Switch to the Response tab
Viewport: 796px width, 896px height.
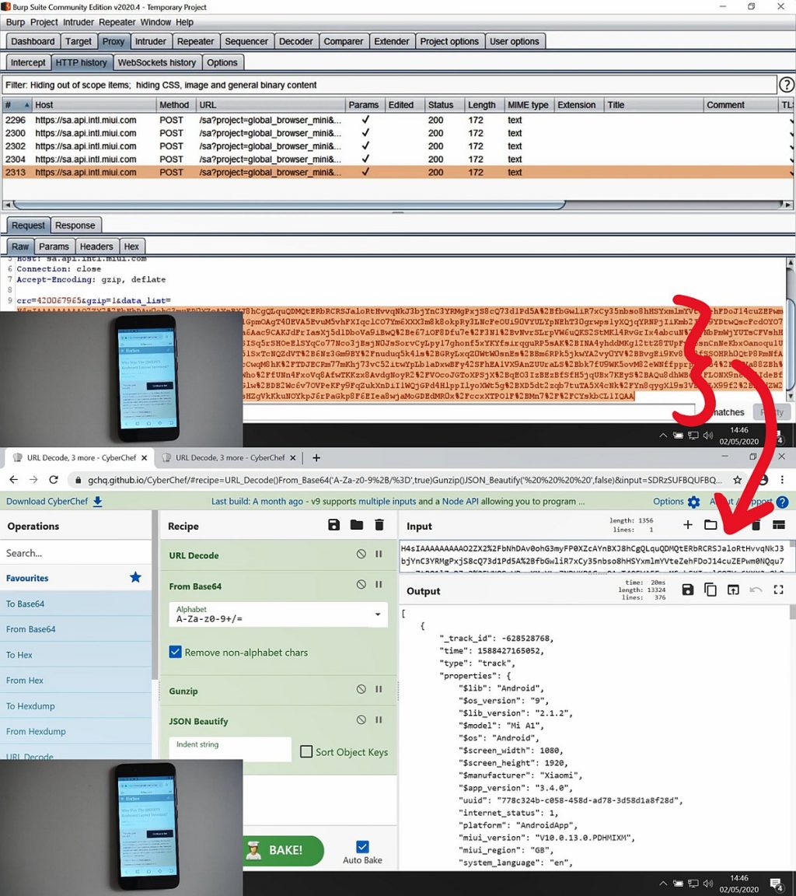[75, 225]
